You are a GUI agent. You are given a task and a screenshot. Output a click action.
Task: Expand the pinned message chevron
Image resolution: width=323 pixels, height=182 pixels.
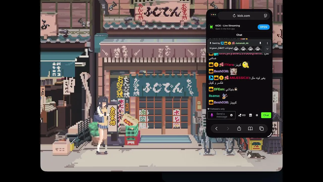[267, 49]
